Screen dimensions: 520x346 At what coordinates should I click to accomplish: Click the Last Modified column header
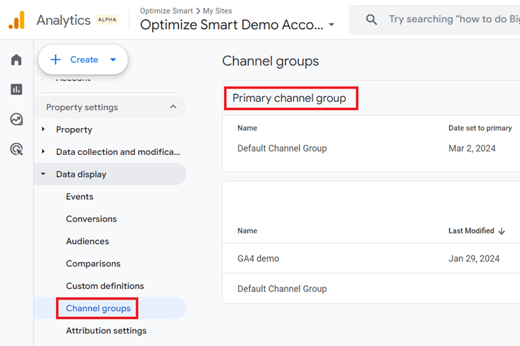click(x=472, y=230)
